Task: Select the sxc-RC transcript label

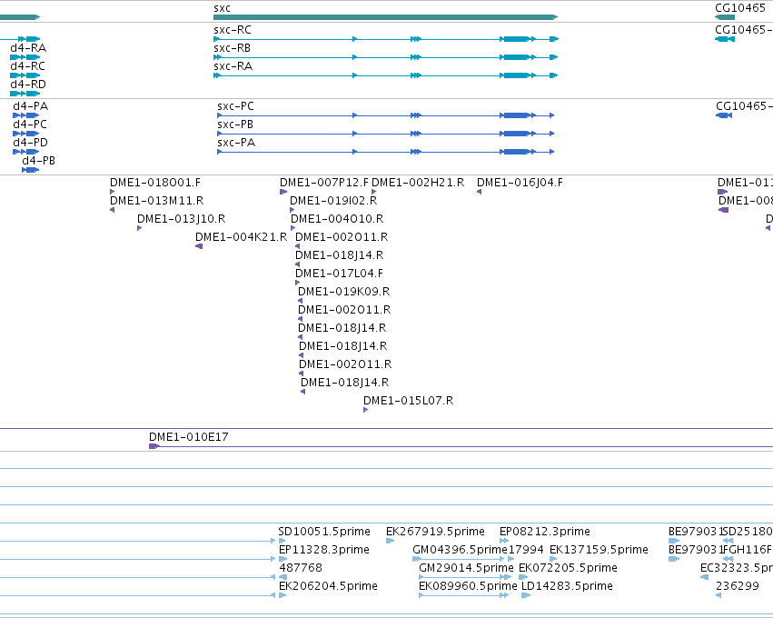Action: (x=233, y=30)
